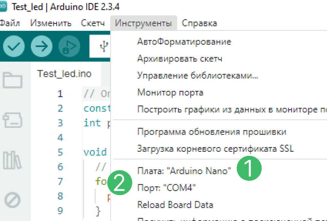Click the 'const' keyword on line 2
327x221 pixels.
[x=97, y=108]
